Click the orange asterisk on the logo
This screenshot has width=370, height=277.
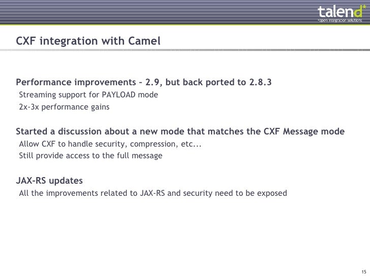point(362,7)
